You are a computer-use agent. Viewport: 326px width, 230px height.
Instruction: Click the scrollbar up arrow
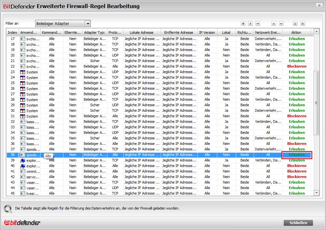point(317,32)
